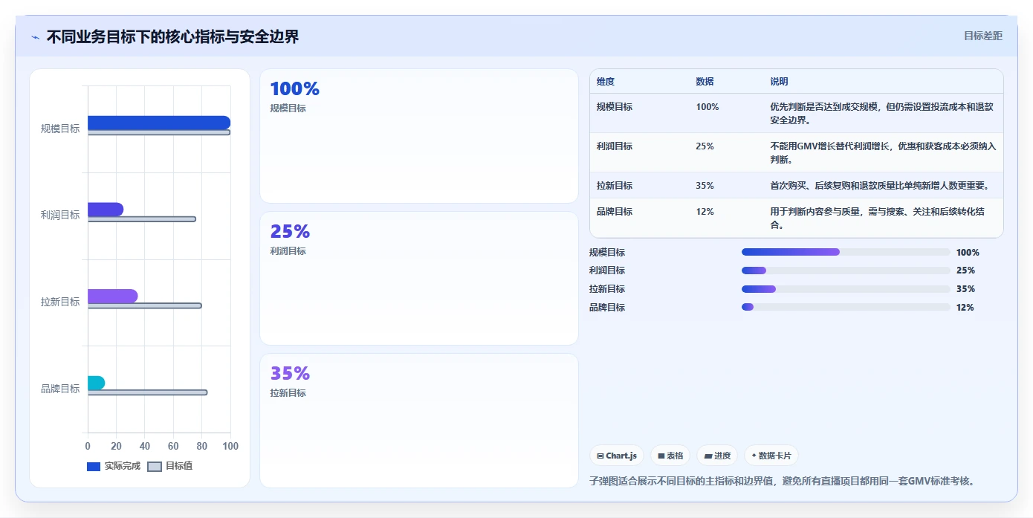Image resolution: width=1033 pixels, height=518 pixels.
Task: Click the 100 tick on the chart x-axis
Action: point(230,446)
